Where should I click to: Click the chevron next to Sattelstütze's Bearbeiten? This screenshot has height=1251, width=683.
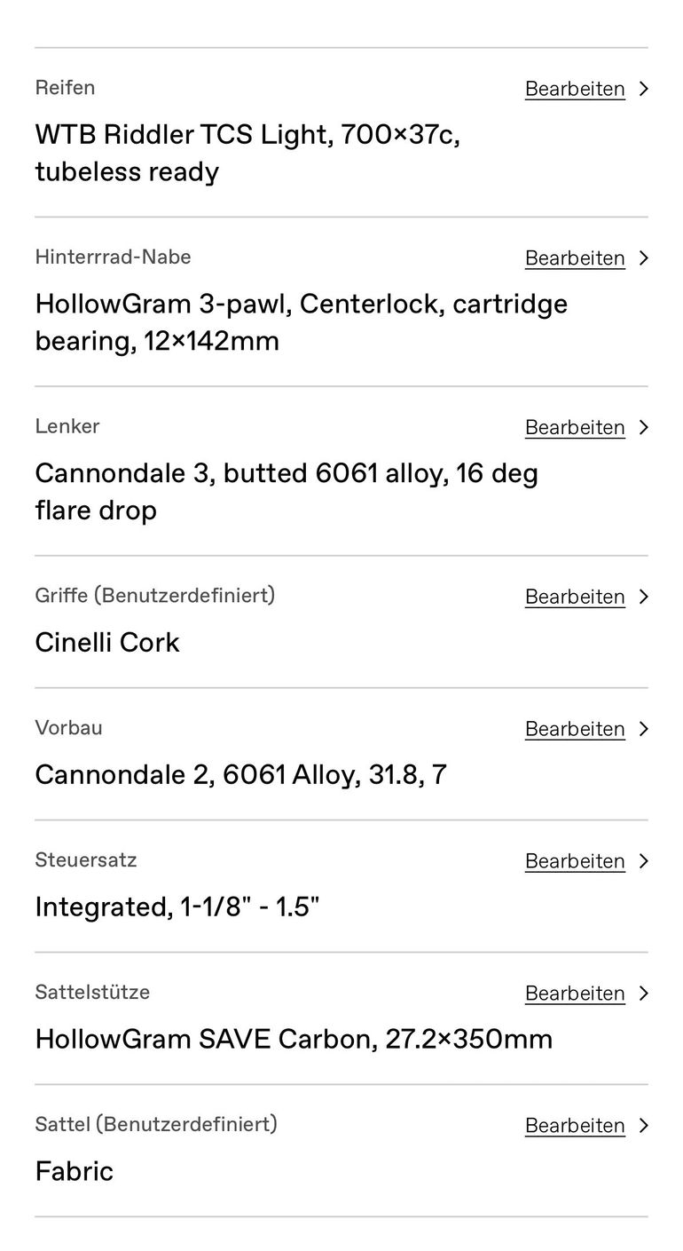coord(644,994)
